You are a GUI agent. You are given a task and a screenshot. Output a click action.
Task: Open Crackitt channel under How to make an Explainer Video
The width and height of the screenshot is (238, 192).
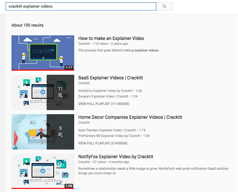84,44
